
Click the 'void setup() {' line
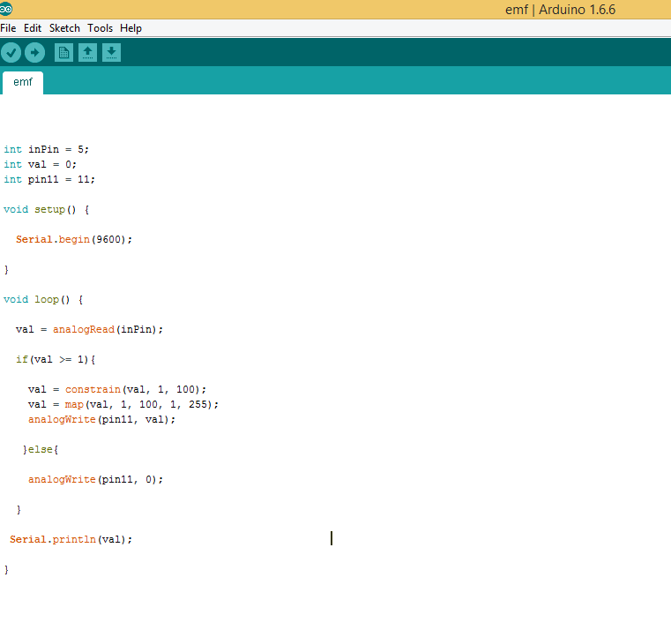[46, 209]
